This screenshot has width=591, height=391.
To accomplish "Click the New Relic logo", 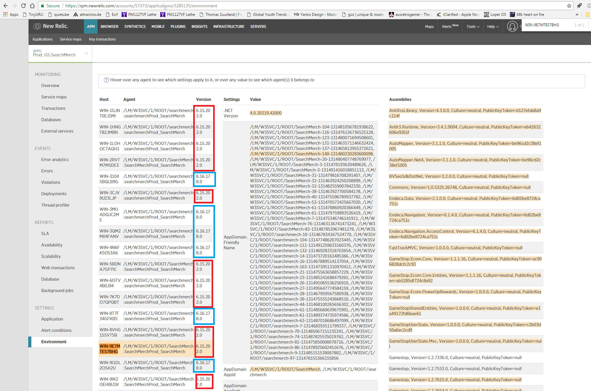I will 51,26.
